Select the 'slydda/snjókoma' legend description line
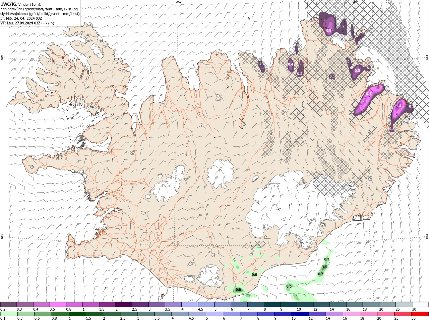 point(40,14)
